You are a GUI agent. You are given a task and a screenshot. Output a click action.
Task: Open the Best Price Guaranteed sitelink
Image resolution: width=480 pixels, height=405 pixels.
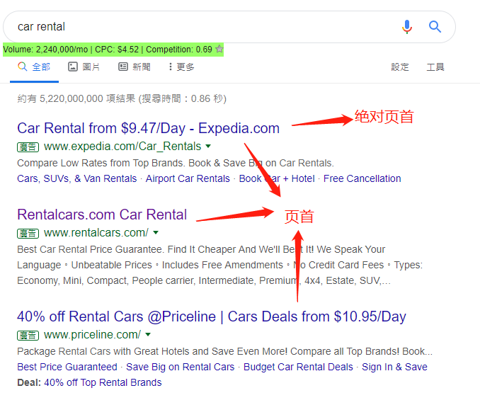[x=67, y=367]
